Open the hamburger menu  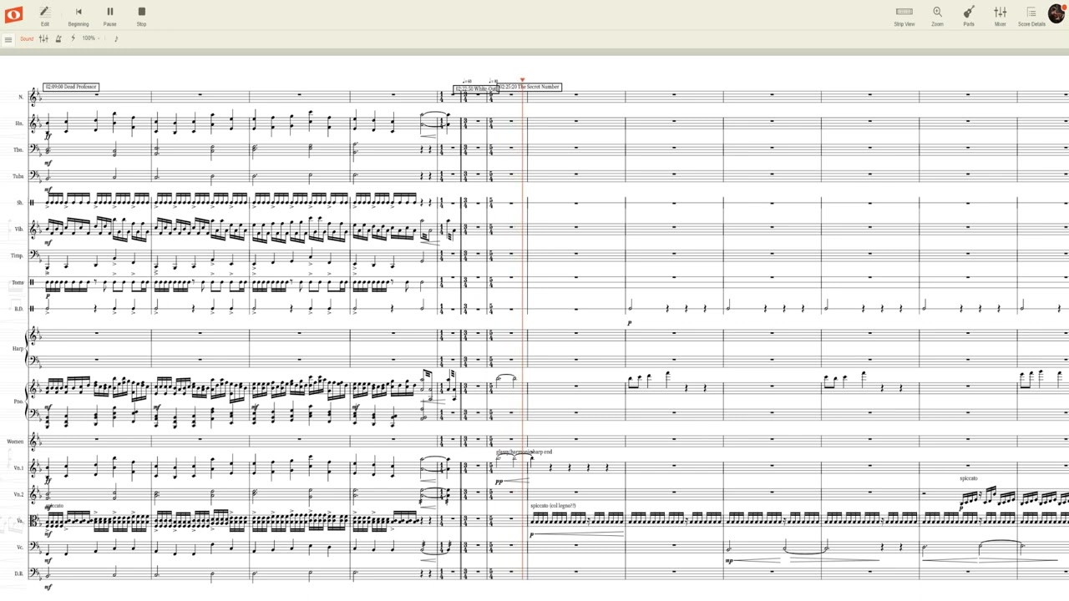(8, 39)
